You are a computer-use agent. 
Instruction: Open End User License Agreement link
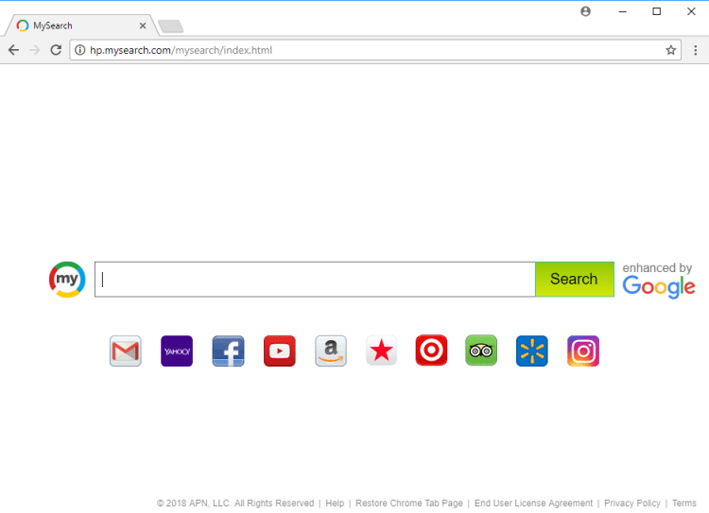(533, 503)
